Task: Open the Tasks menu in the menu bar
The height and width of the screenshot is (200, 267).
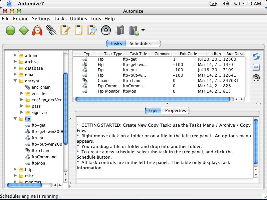Action: click(x=60, y=19)
